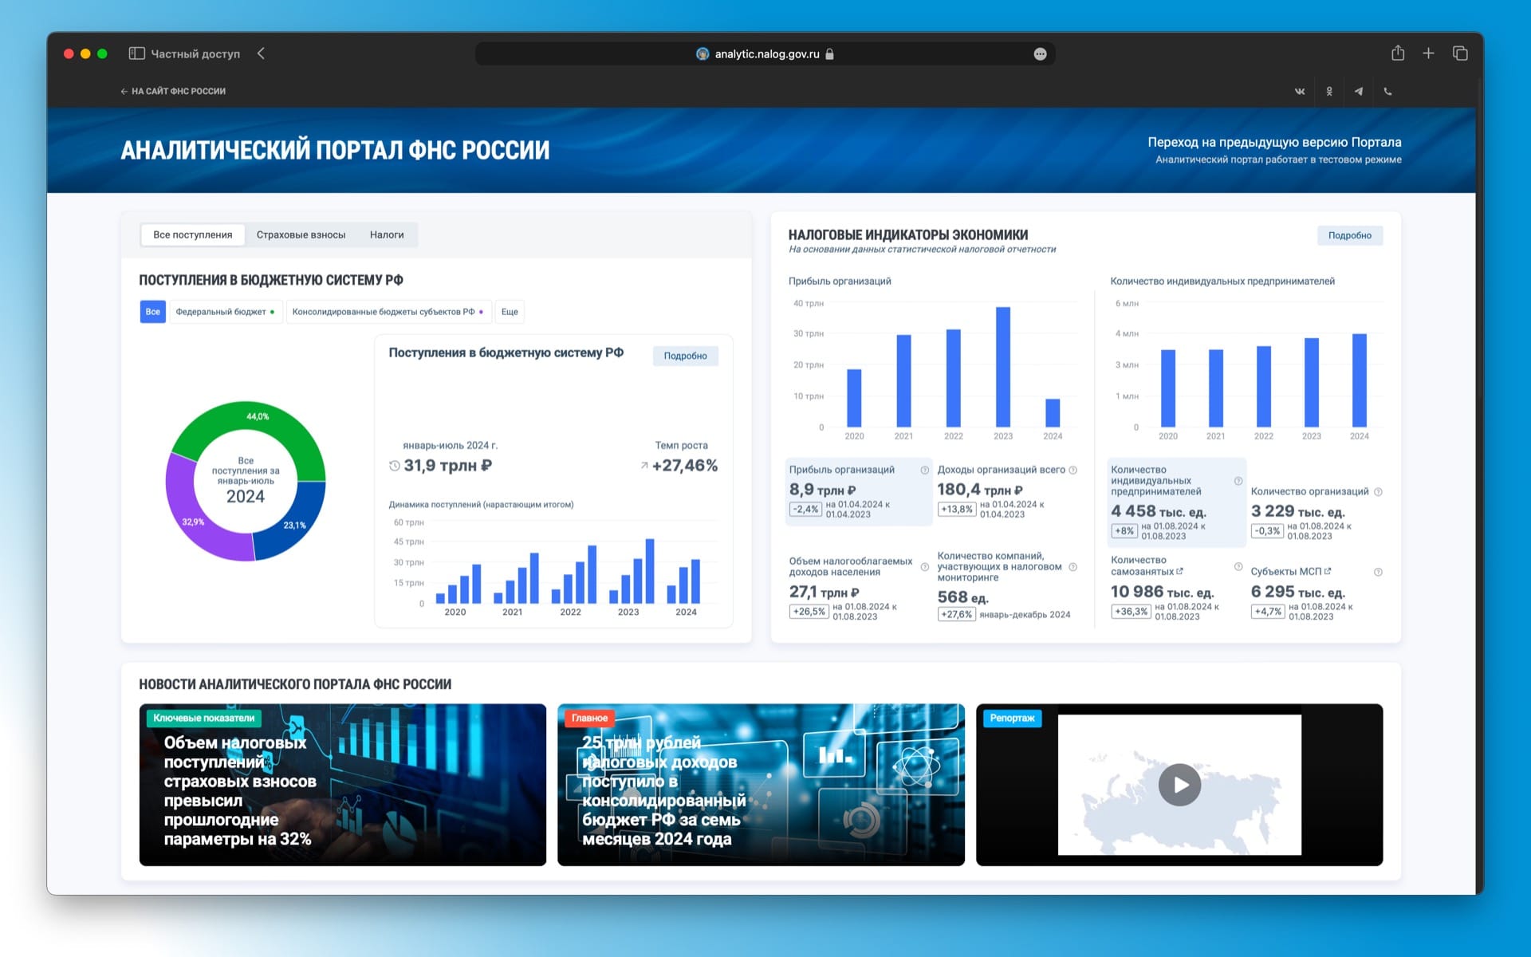Click the НОВОСТИ АНАЛИТИЧЕСКОГО ПОРТАЛА ФНС РОССИИ heading
This screenshot has width=1531, height=957.
point(295,684)
